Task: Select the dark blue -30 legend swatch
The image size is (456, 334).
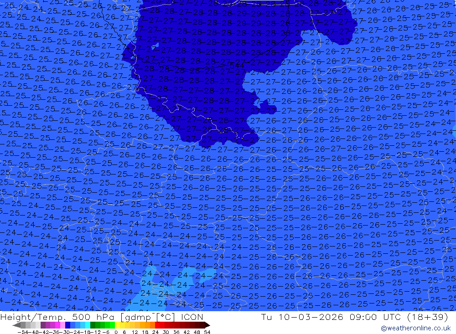Action: [67, 325]
